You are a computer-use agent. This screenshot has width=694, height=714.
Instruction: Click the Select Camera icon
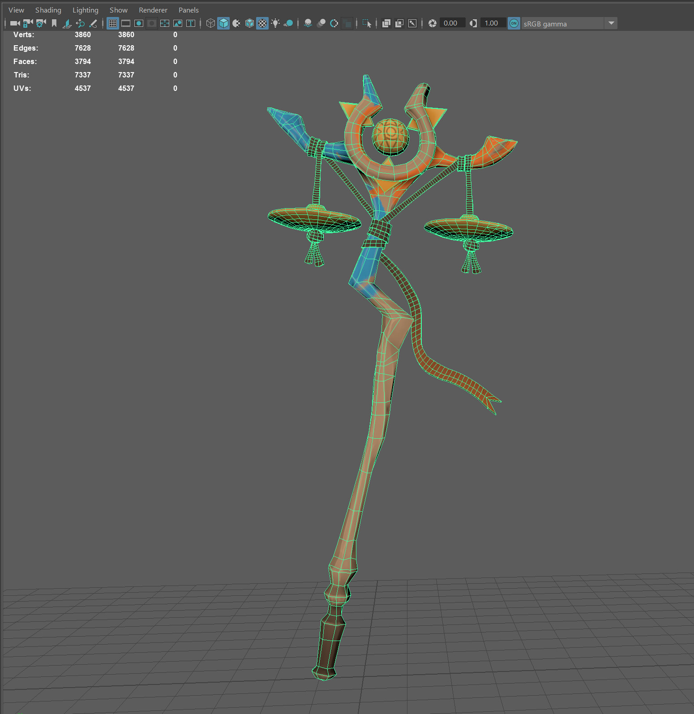click(15, 23)
